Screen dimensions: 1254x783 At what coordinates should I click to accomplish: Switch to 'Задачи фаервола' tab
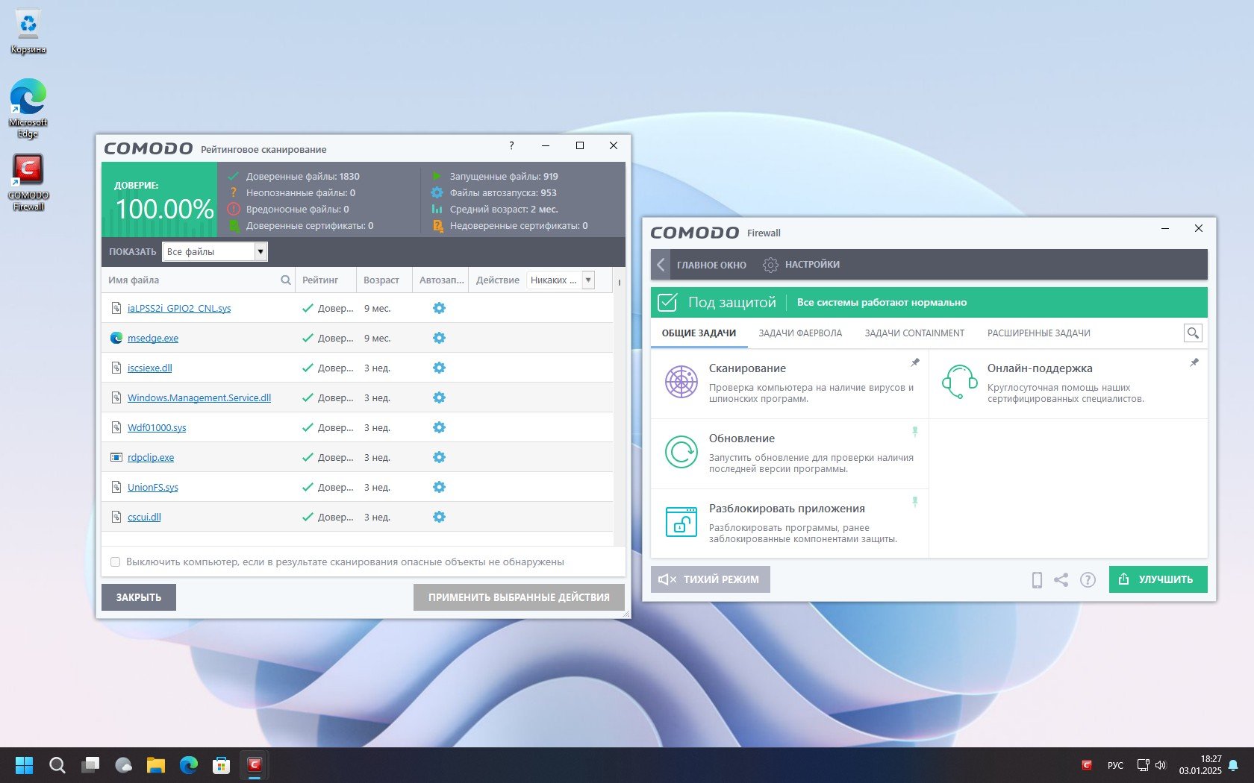pyautogui.click(x=799, y=333)
